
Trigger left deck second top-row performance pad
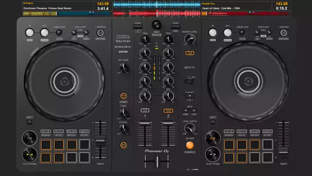(58, 144)
